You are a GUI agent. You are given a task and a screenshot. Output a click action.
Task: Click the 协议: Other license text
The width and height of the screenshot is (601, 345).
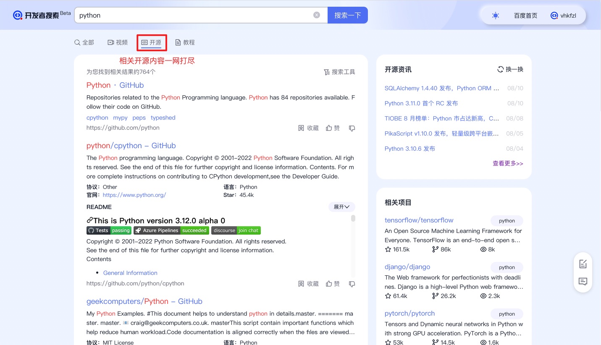102,187
